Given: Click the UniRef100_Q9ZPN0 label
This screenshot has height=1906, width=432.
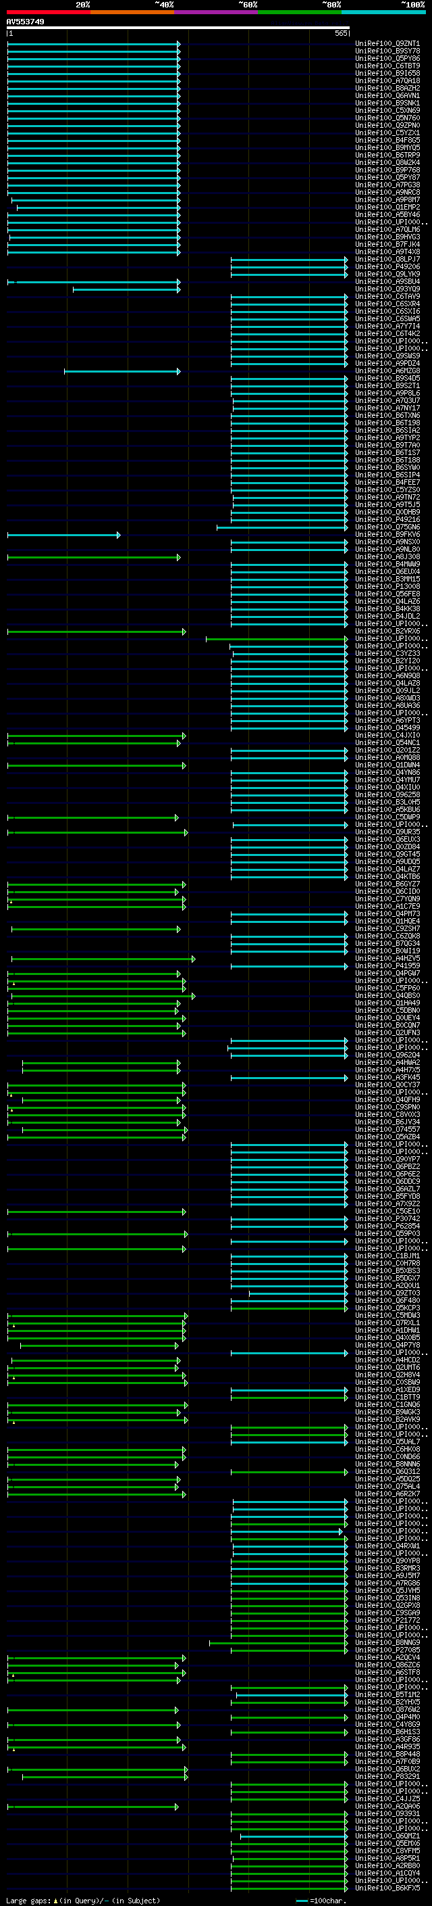Looking at the screenshot, I should tap(387, 125).
